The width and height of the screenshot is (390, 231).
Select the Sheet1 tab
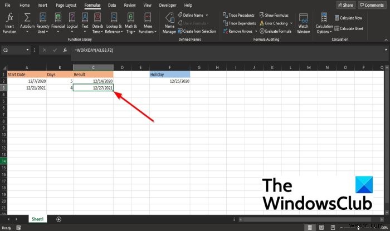tap(37, 219)
